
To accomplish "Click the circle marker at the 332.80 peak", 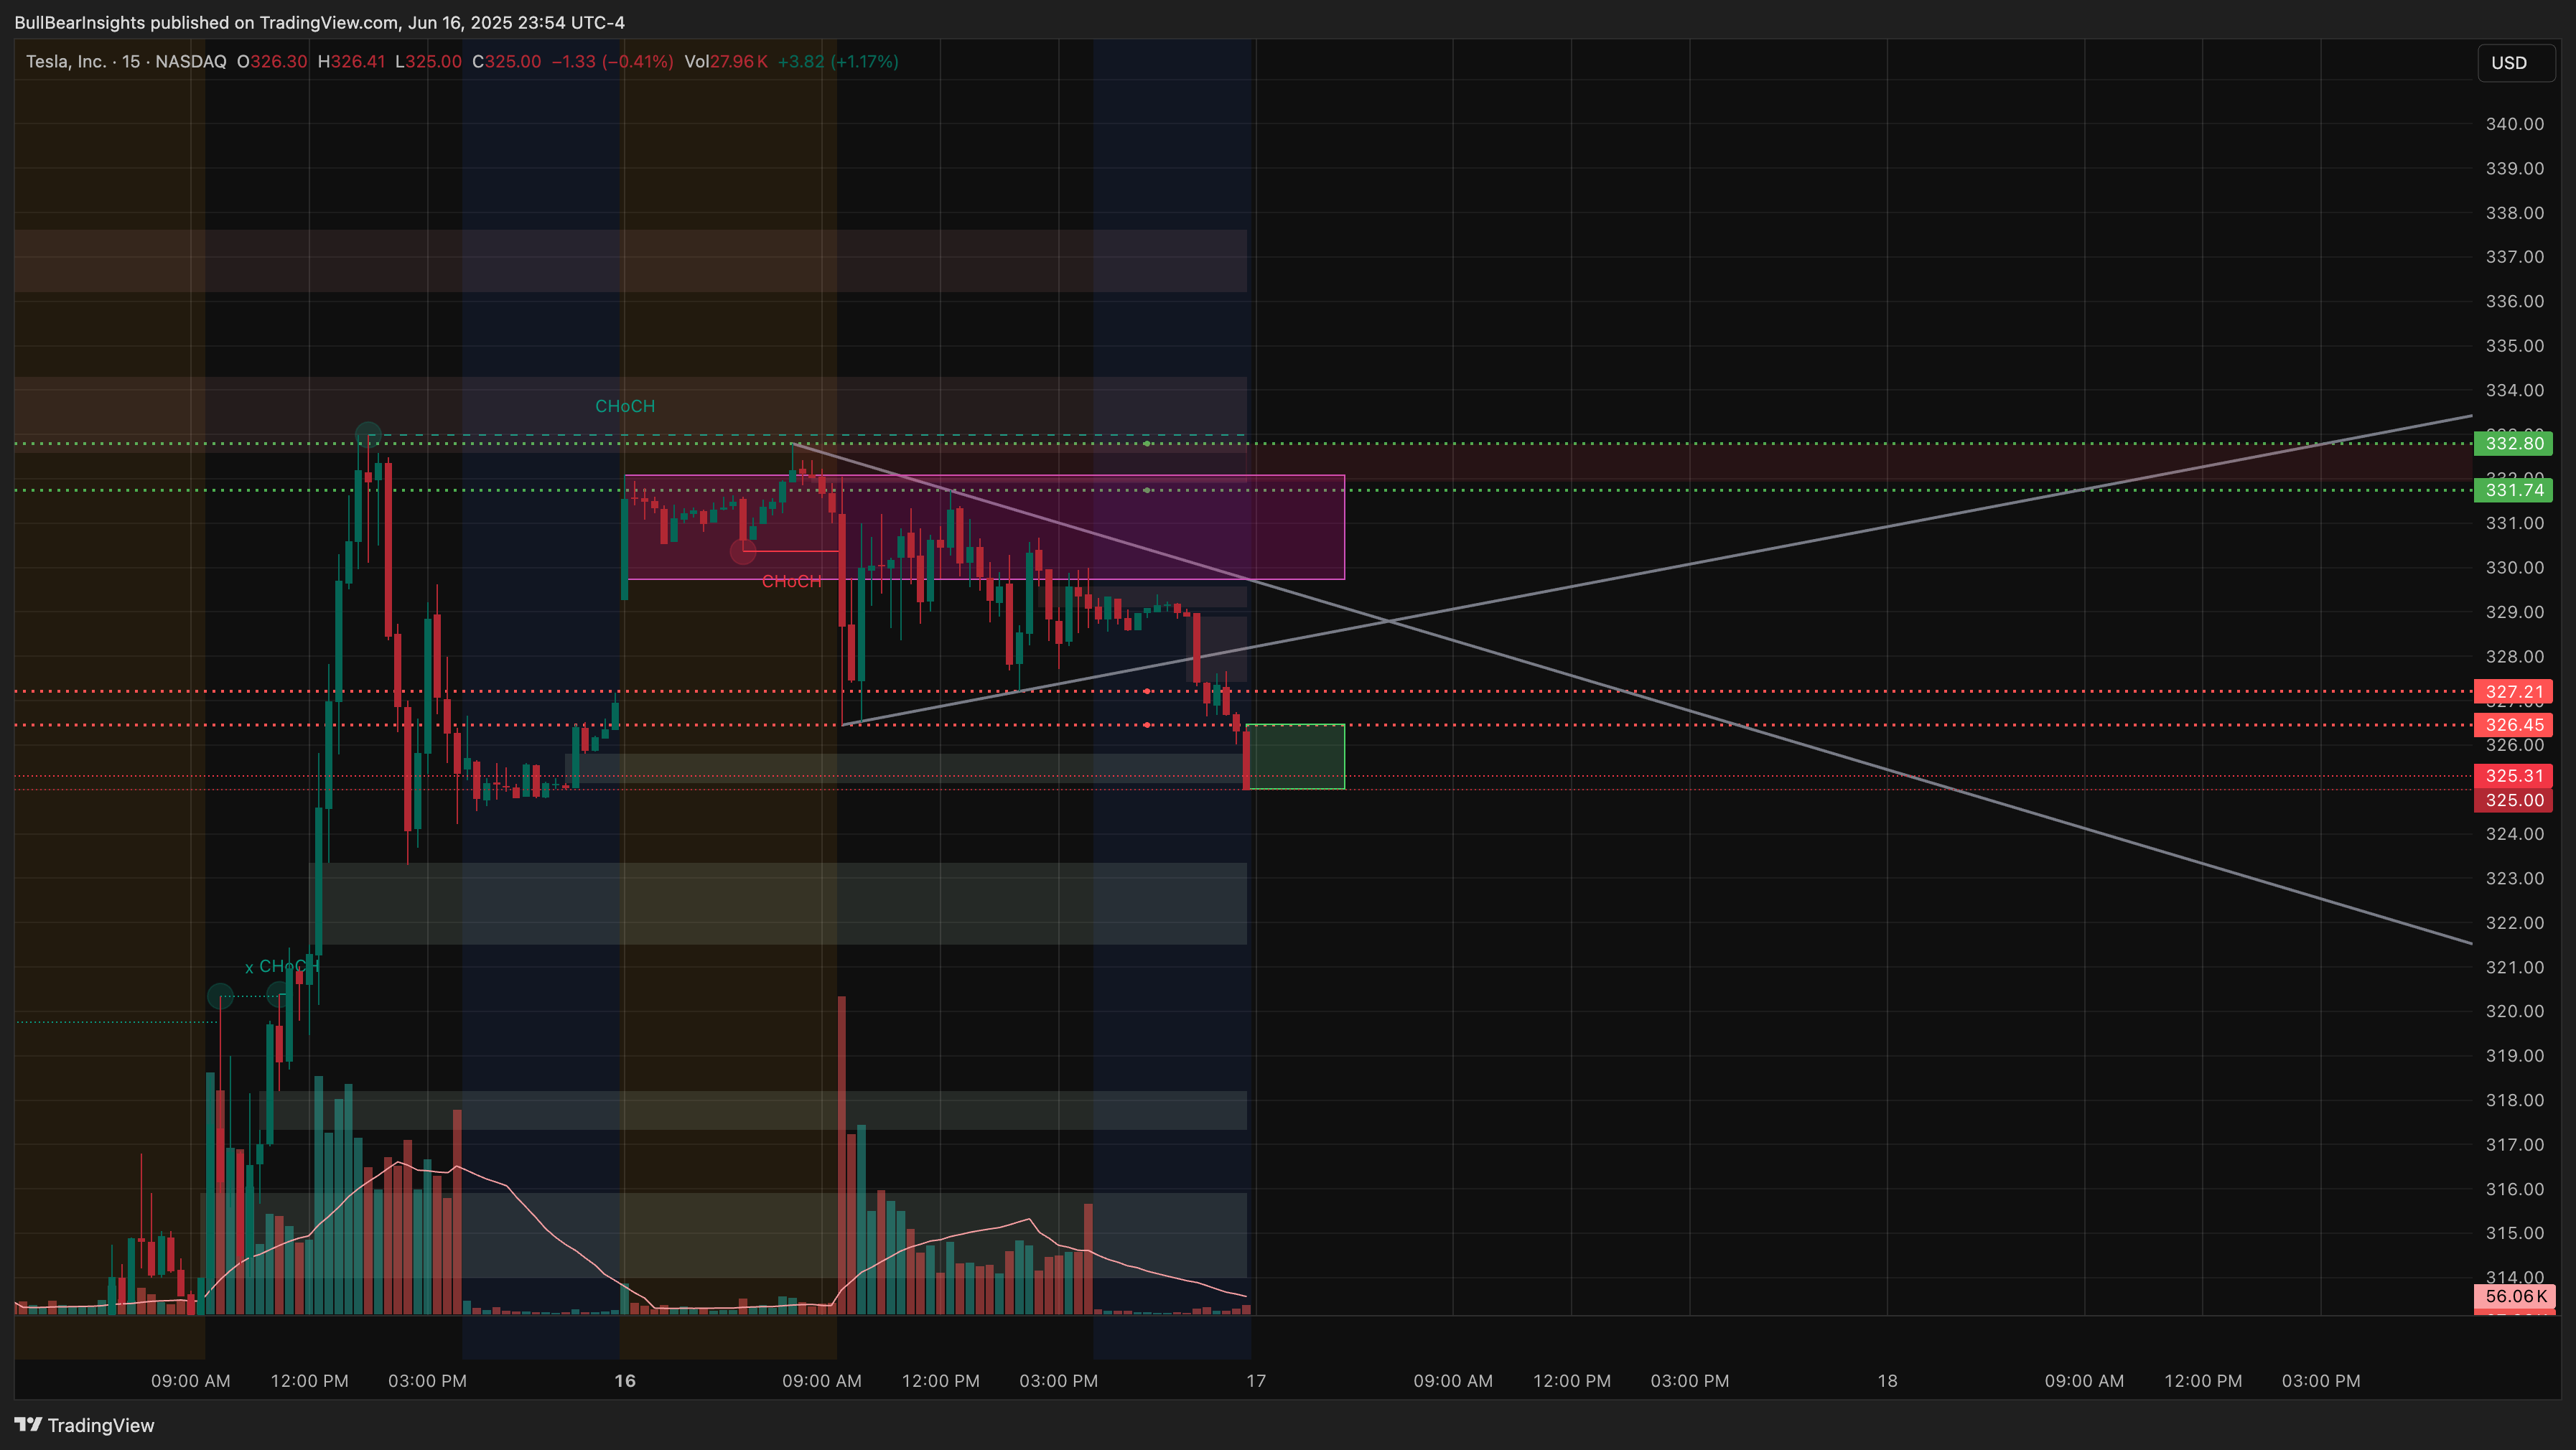I will point(368,435).
